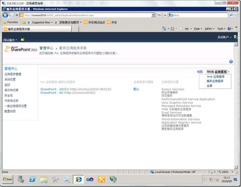Click the Internet Explorer taskbar icon
Screen dimensions: 241x187
(79, 179)
